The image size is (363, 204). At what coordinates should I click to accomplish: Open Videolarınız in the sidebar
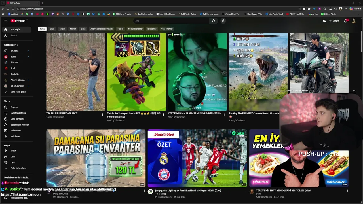(x=17, y=131)
